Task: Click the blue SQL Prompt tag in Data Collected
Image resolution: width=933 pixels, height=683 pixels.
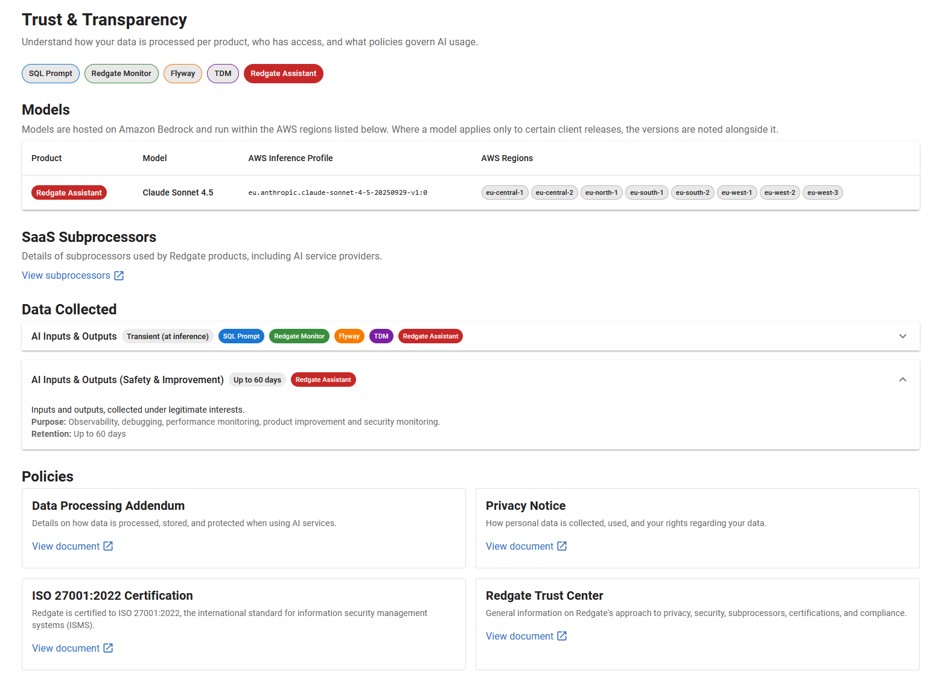Action: coord(241,337)
